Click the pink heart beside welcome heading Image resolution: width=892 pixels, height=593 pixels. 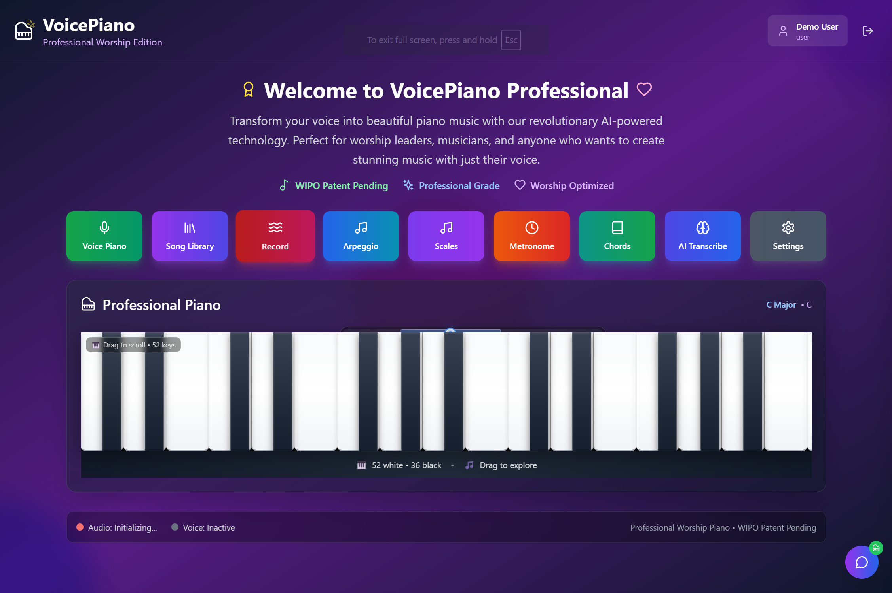point(644,89)
